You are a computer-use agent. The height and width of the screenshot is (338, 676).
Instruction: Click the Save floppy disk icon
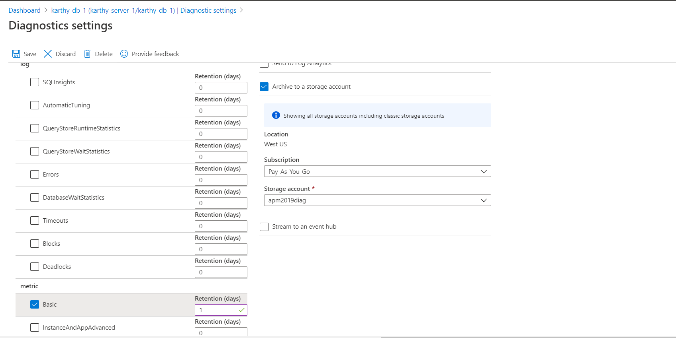coord(16,54)
